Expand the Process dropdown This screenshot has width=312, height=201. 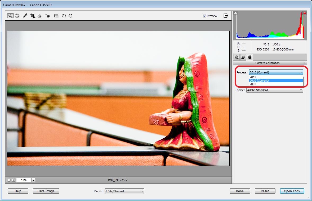(276, 72)
